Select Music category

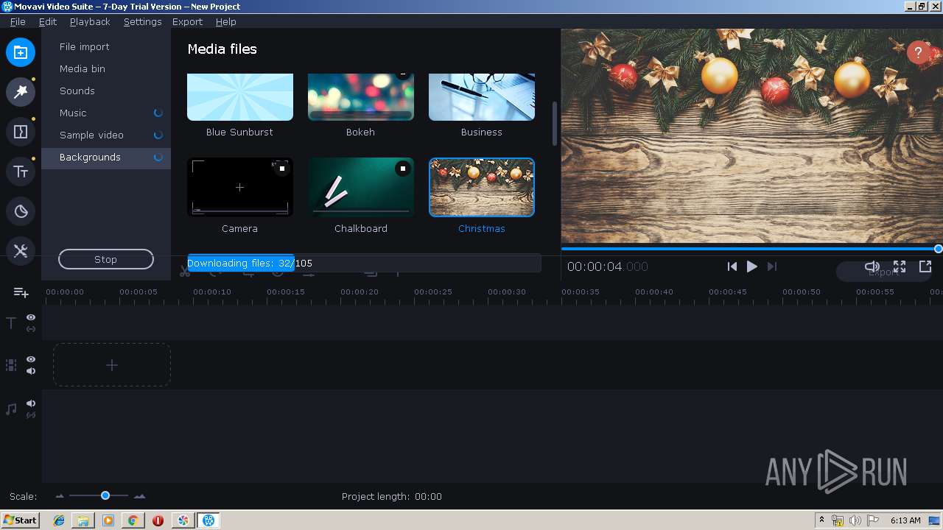106,113
